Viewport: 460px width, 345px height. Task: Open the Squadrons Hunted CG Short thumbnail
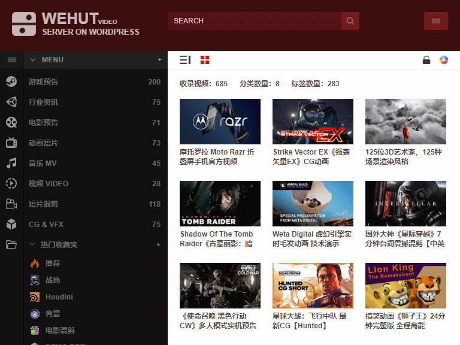[313, 286]
